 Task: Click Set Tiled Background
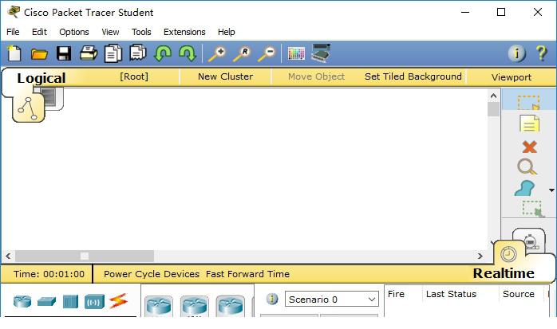(413, 76)
